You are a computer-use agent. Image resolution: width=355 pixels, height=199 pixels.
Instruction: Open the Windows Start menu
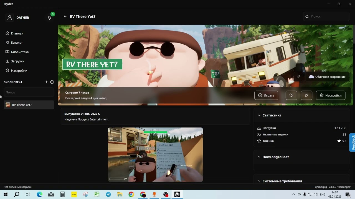point(5,195)
